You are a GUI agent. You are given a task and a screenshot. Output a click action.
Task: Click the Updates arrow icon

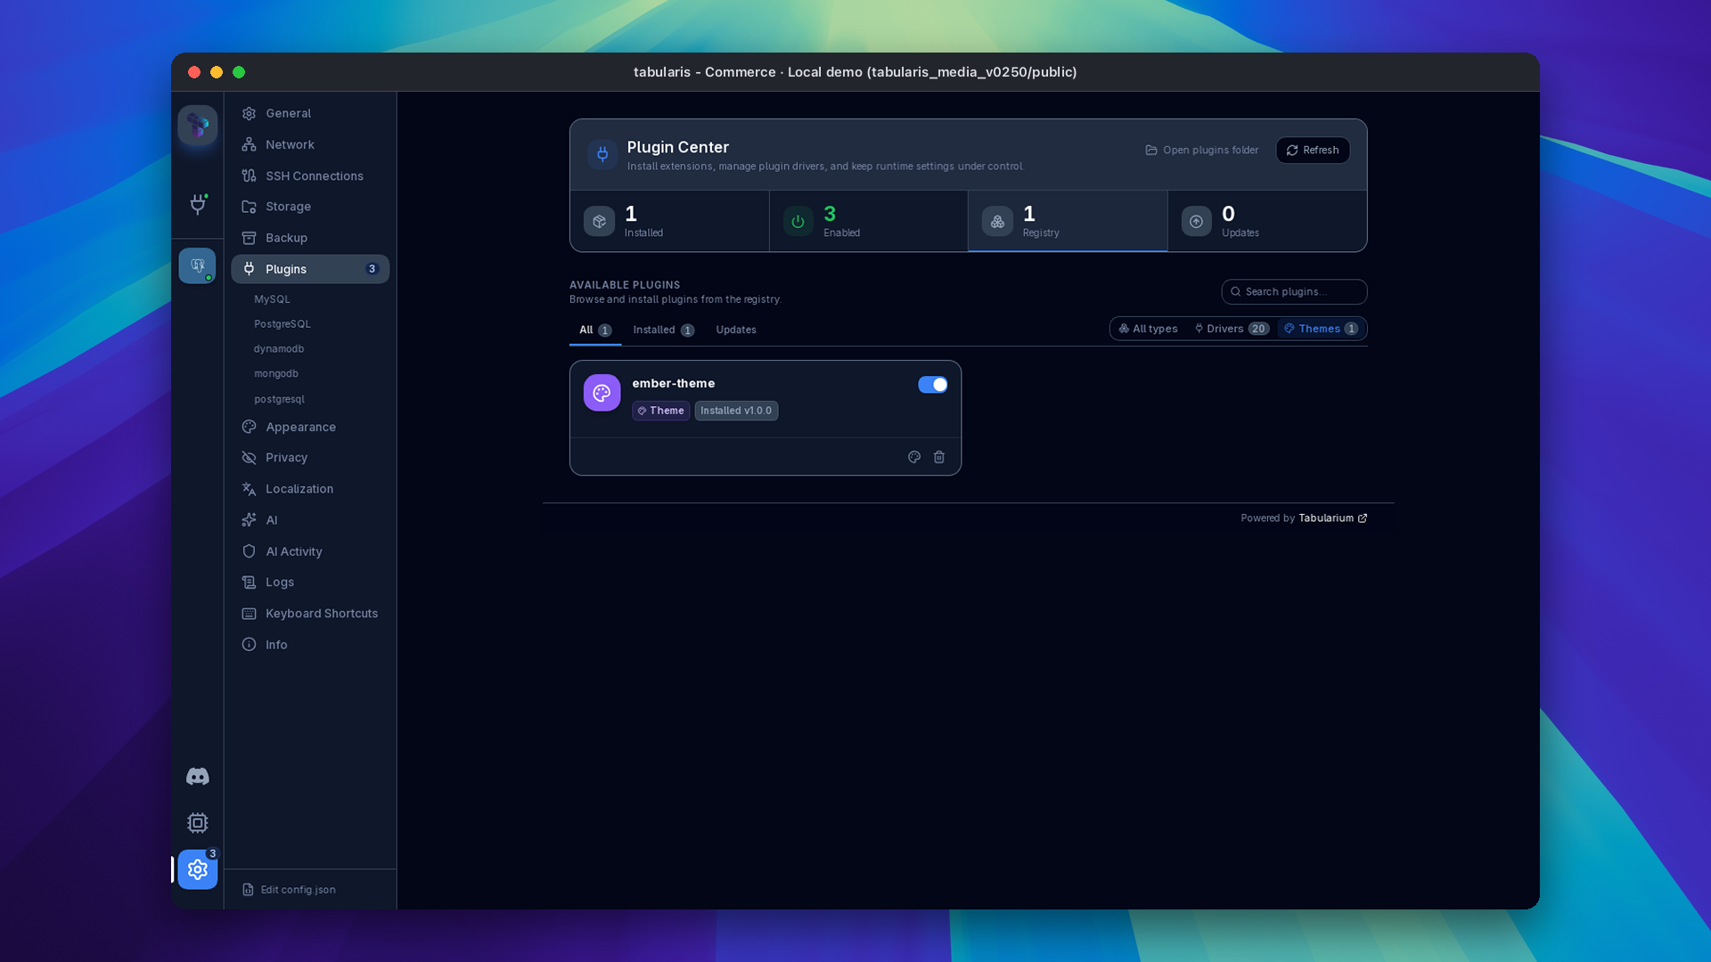click(1197, 222)
